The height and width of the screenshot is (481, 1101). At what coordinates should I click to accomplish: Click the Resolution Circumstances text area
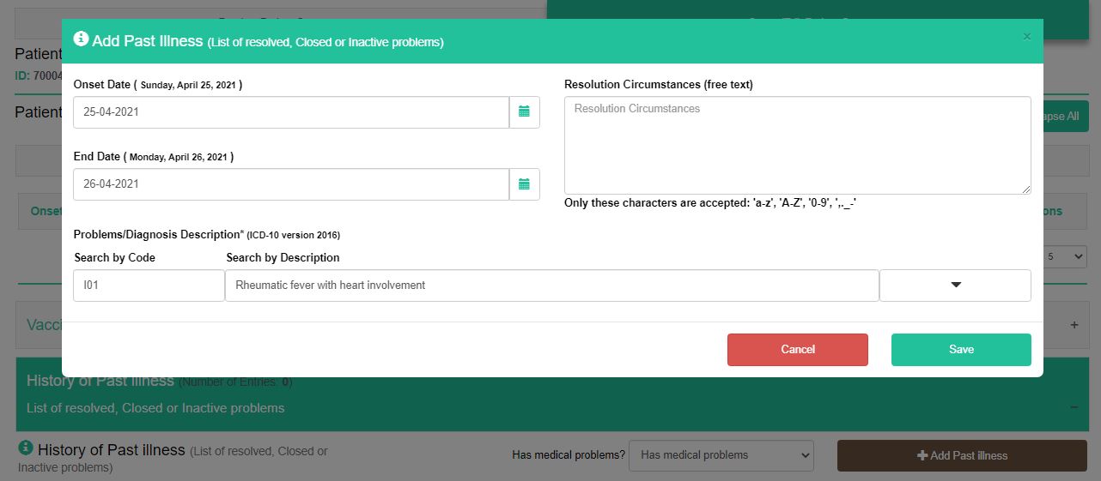click(797, 145)
